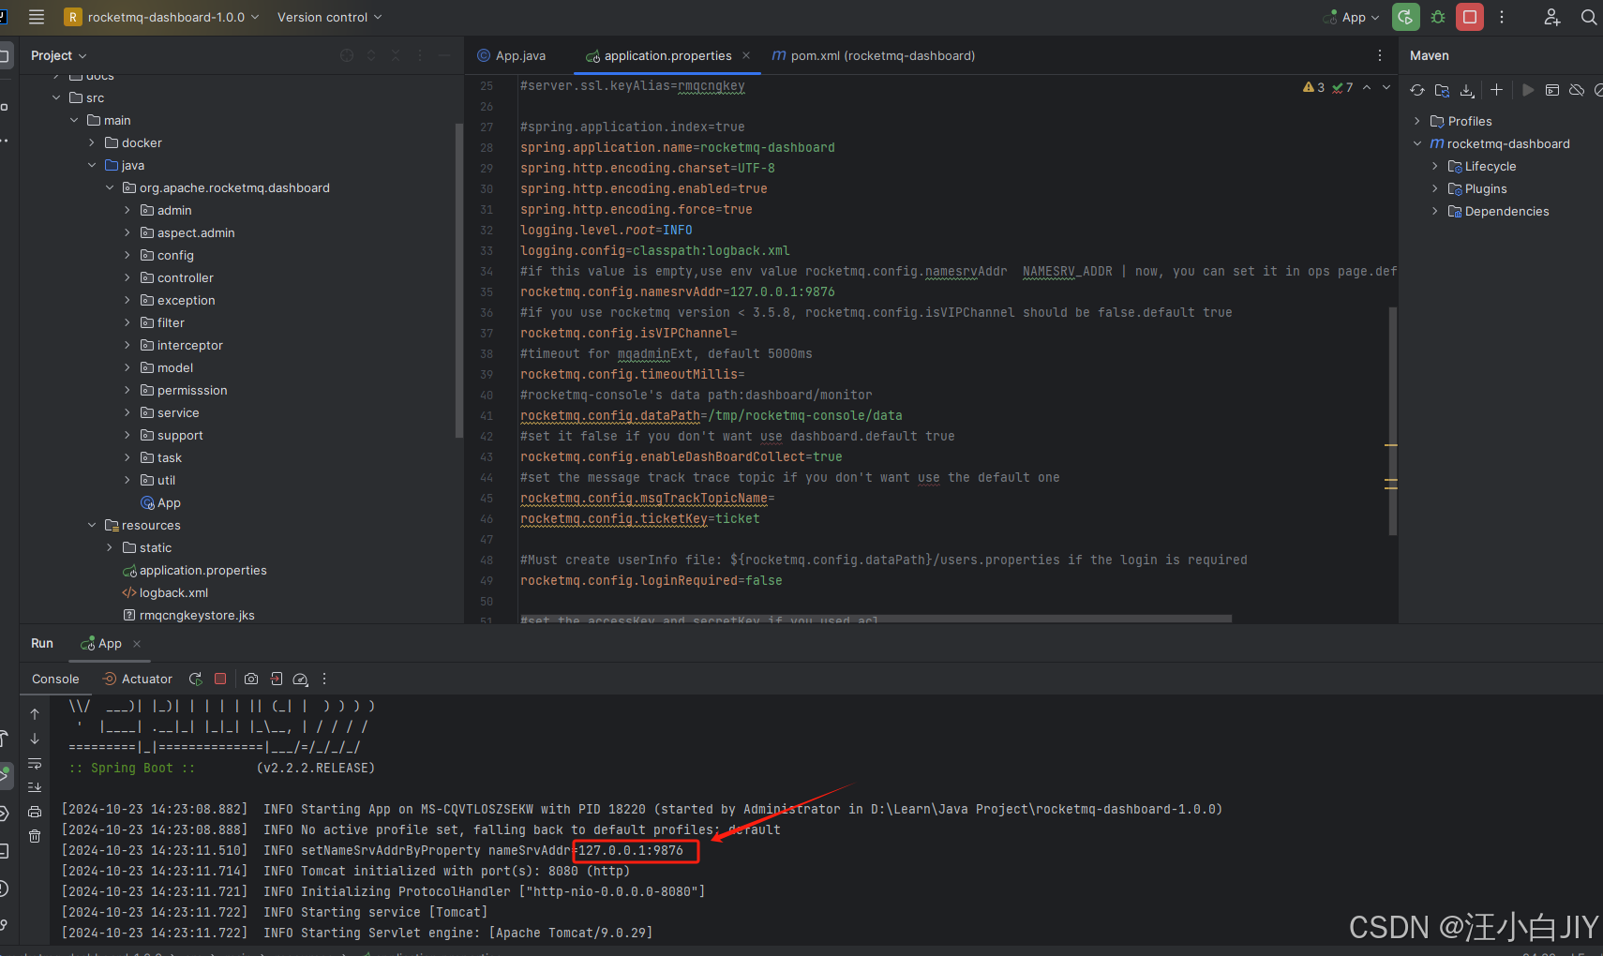
Task: Toggle soft-wrap in the Run console
Action: 34,765
